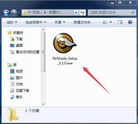Open the address bar history dropdown
This screenshot has width=138, height=124.
point(76,12)
